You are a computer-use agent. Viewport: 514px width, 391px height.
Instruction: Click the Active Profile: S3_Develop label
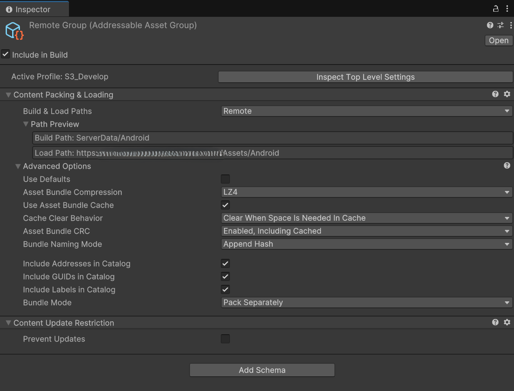60,77
